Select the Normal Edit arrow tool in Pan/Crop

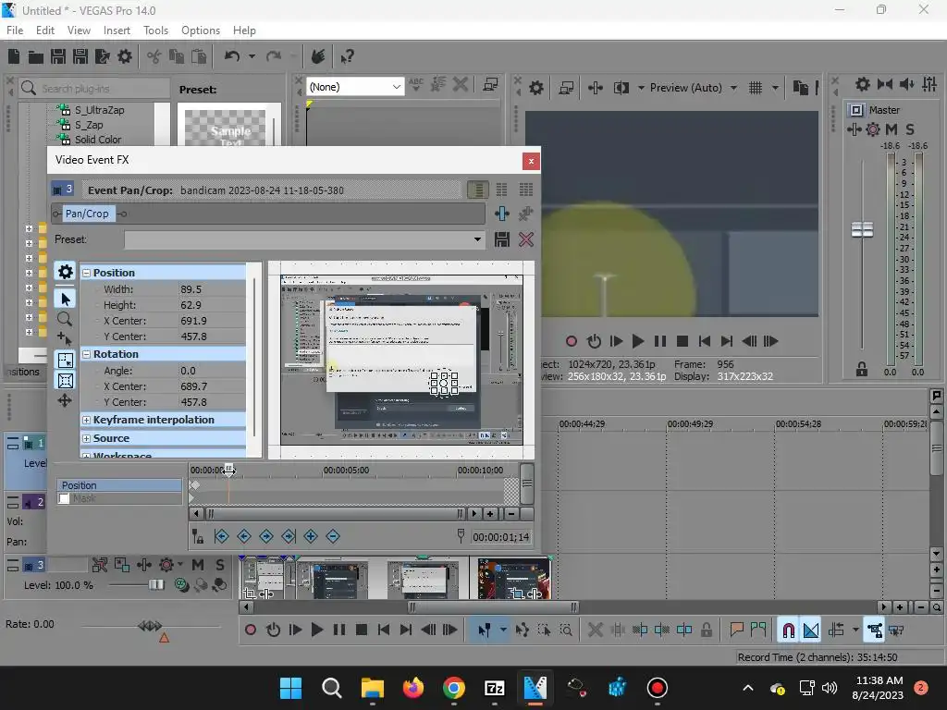point(66,299)
